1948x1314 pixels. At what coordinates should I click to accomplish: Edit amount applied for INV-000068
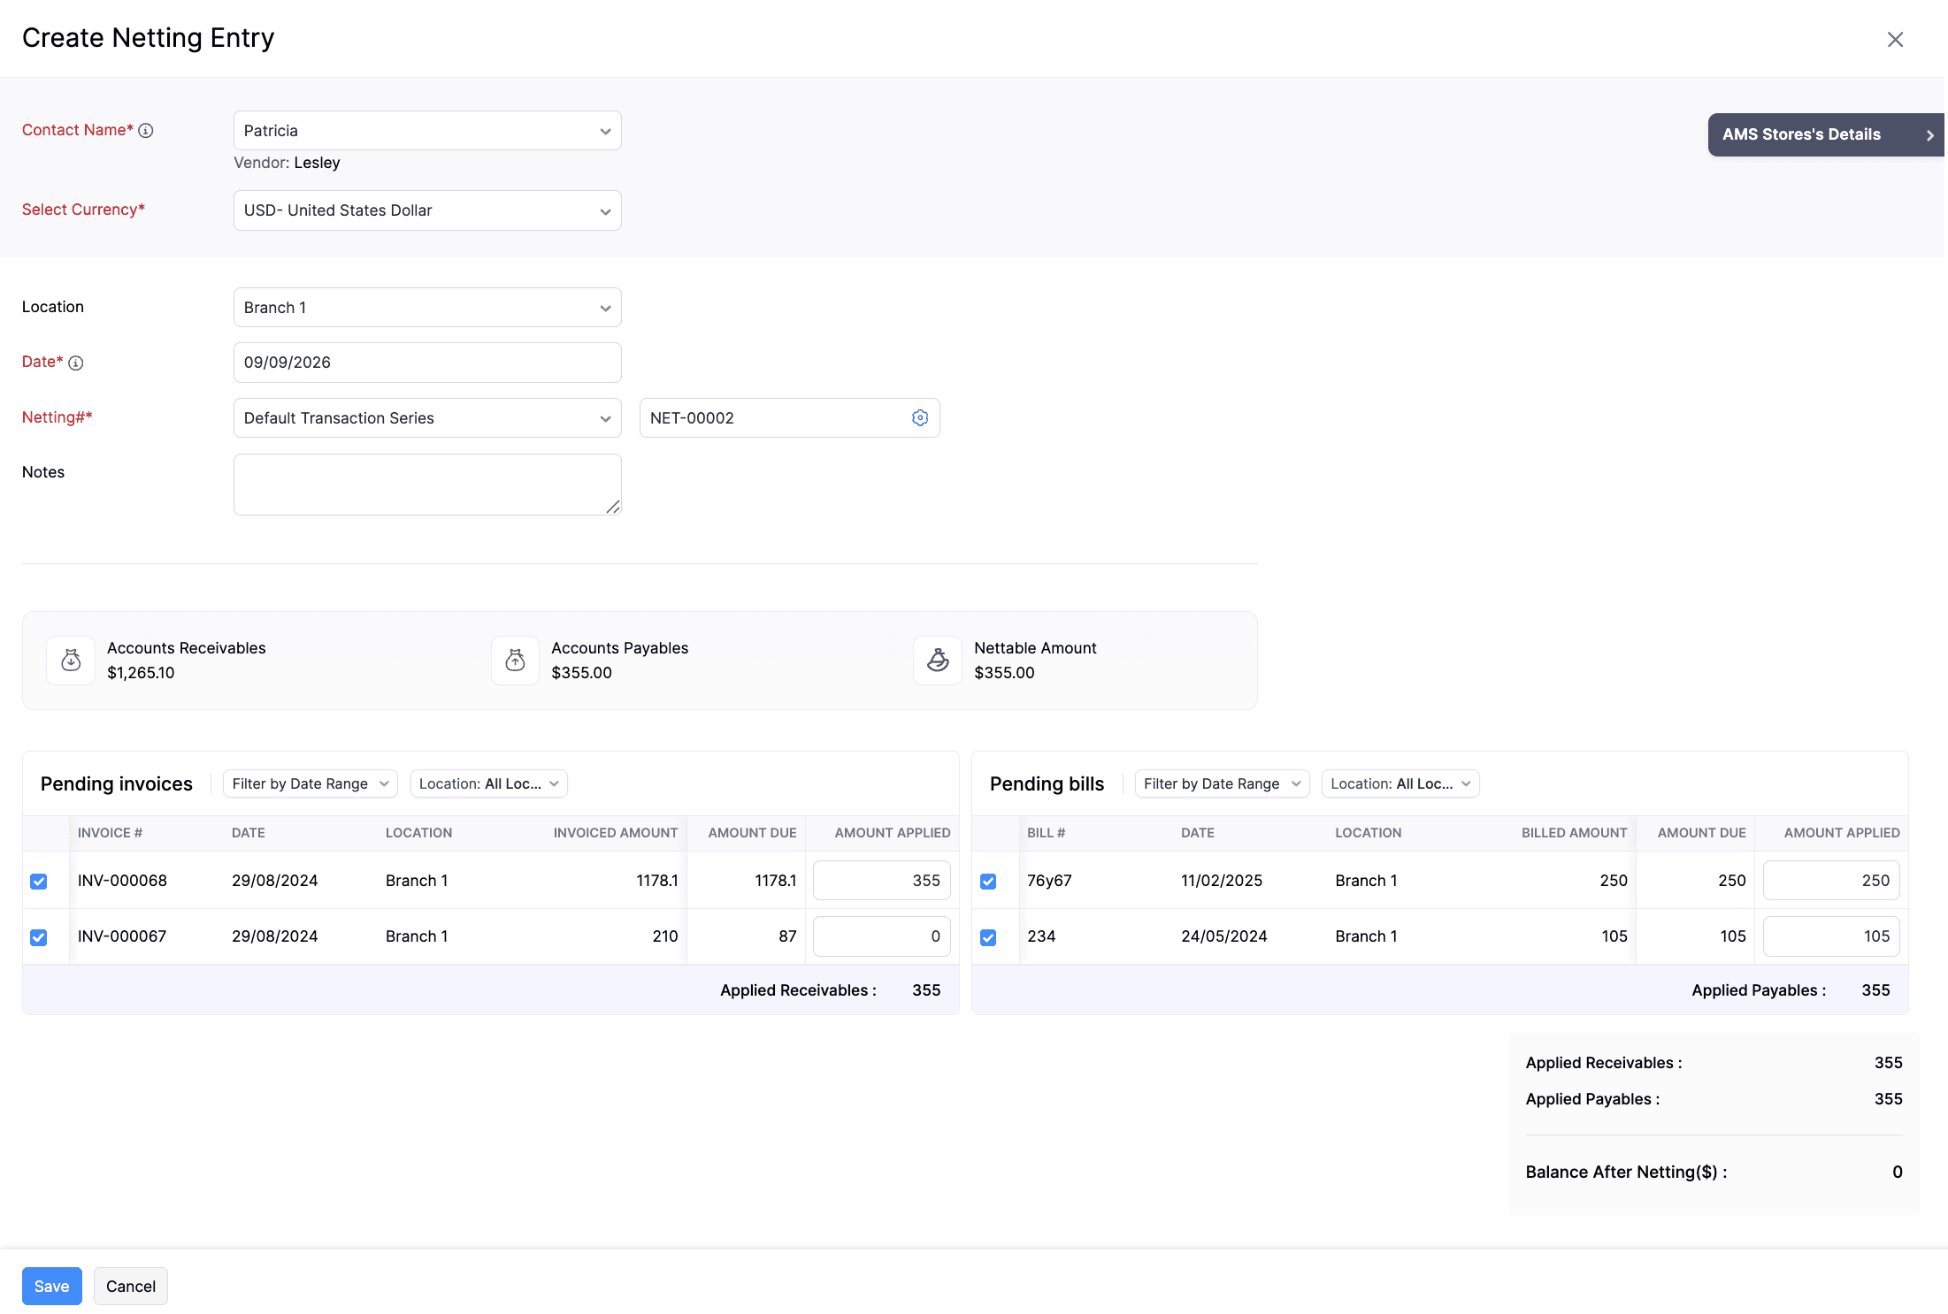[x=881, y=881]
